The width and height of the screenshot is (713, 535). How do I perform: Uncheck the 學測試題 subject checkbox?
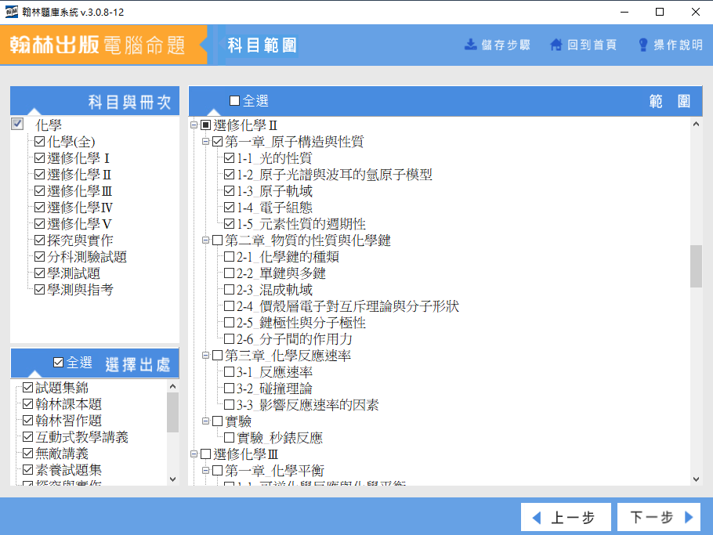point(39,273)
